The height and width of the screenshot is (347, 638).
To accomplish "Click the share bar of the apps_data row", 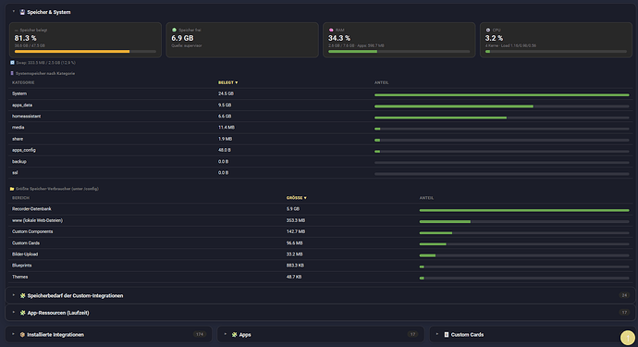I will coord(502,106).
